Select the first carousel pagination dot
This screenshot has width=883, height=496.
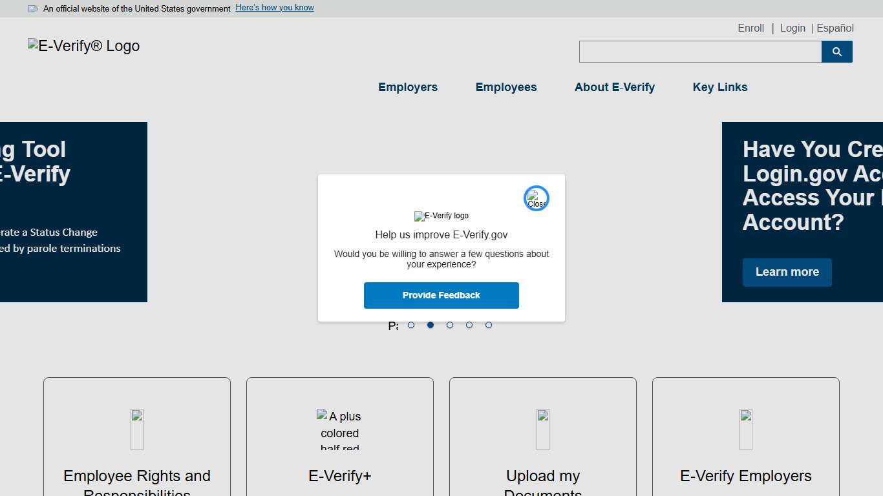[411, 325]
